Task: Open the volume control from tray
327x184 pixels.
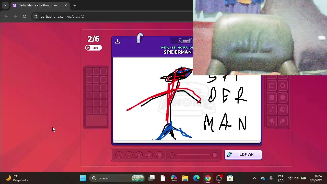Action: (x=296, y=178)
